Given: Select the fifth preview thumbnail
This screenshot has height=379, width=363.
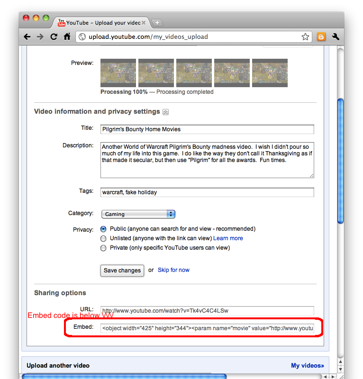Looking at the screenshot, I should click(x=270, y=73).
